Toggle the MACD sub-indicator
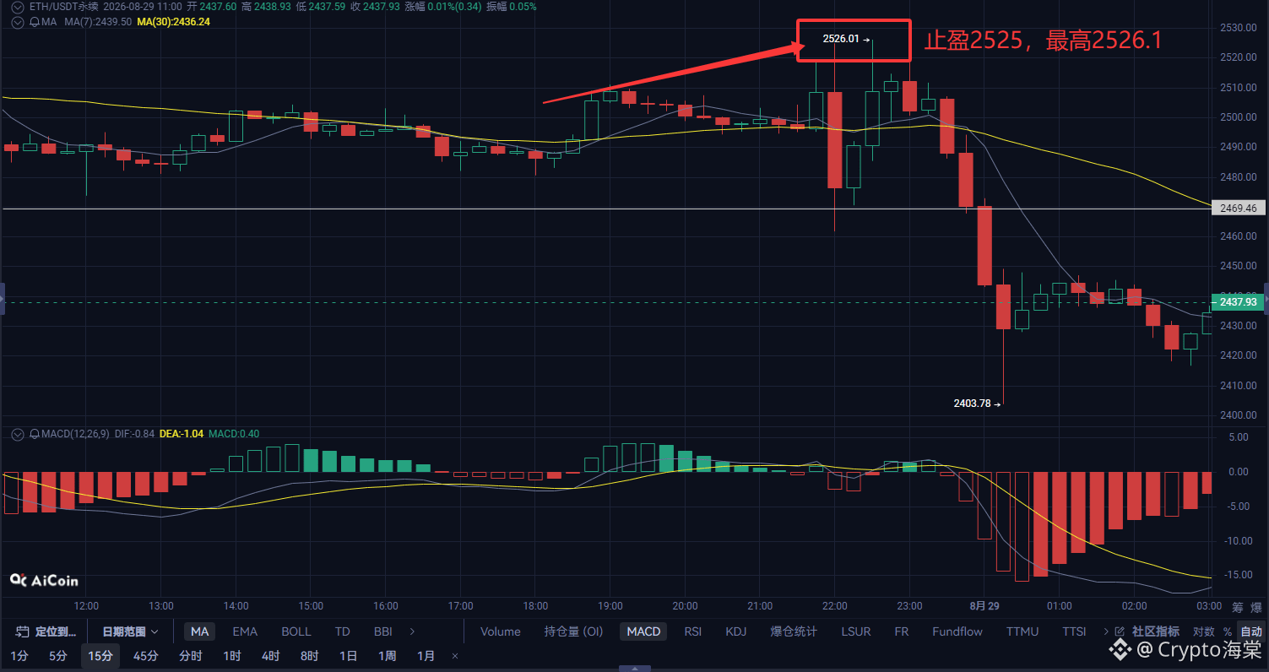 pos(644,631)
